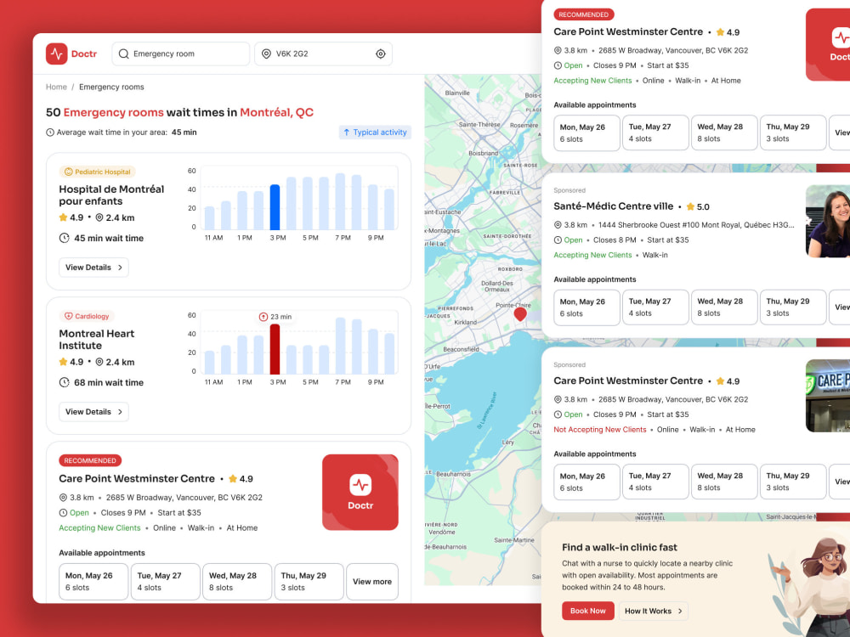Click the V6K 2G2 postal code field
Image resolution: width=850 pixels, height=637 pixels.
coord(323,54)
